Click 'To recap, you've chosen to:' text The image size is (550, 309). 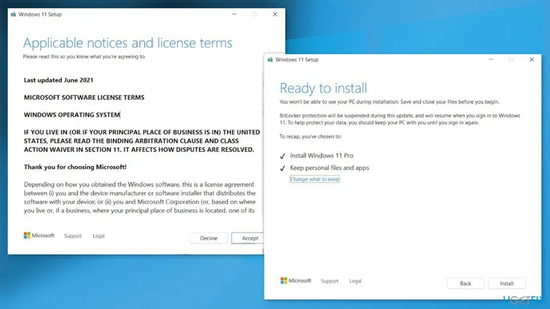(x=310, y=137)
